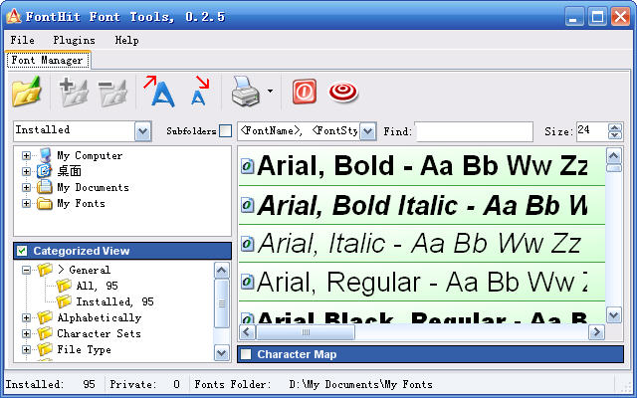Click the add font folder icon
Screen dimensions: 637x398
coord(73,93)
